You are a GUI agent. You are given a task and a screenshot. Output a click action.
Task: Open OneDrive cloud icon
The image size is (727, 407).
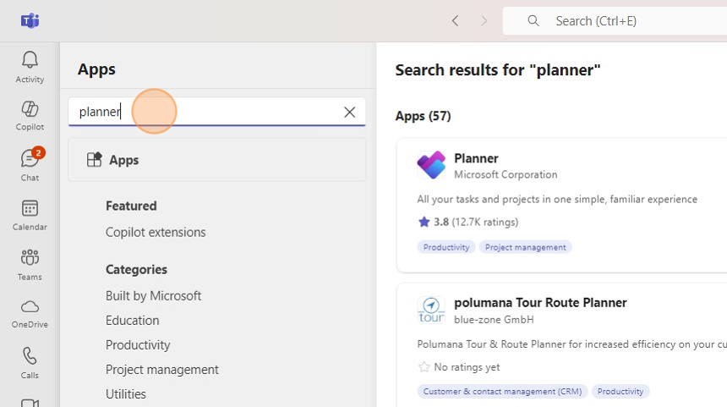[30, 312]
